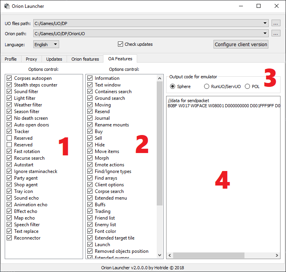
Task: Click the options list scroll down arrow
Action: 159,255
